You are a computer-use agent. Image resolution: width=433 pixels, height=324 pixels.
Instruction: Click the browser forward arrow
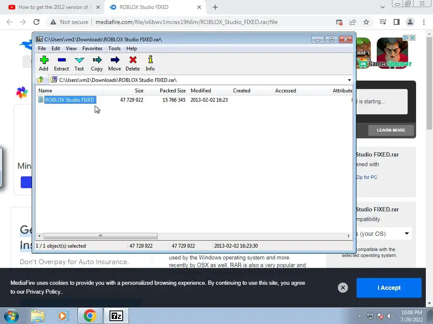(23, 22)
